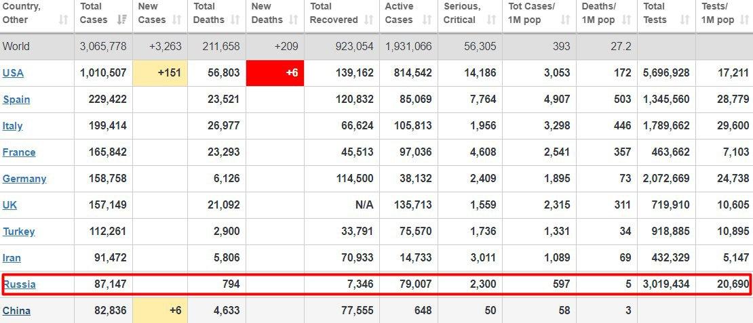Click the sort arrows icon beside Active Cases
This screenshot has height=323, width=753.
click(x=428, y=20)
